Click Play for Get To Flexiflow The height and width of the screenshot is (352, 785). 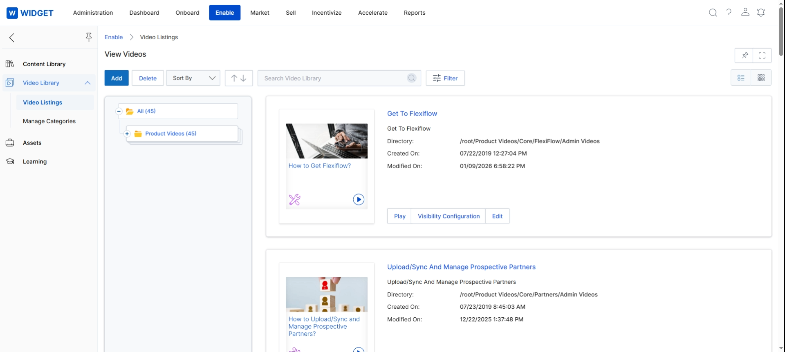[x=399, y=216]
